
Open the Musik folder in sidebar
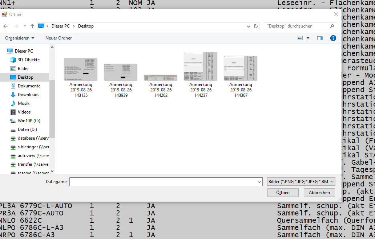tap(24, 103)
